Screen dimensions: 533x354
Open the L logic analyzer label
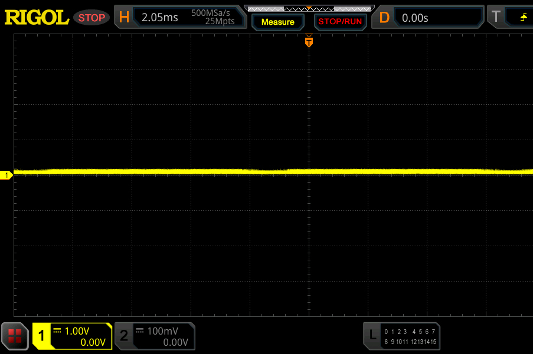[x=373, y=335]
